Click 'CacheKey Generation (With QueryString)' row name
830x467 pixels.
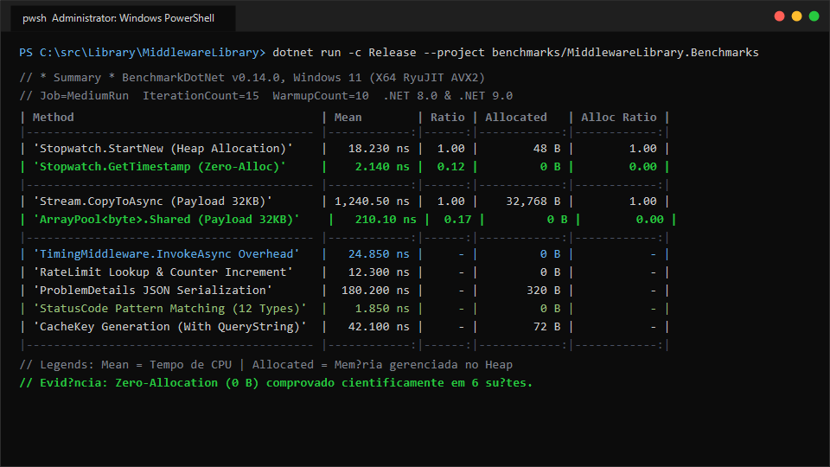pyautogui.click(x=169, y=327)
